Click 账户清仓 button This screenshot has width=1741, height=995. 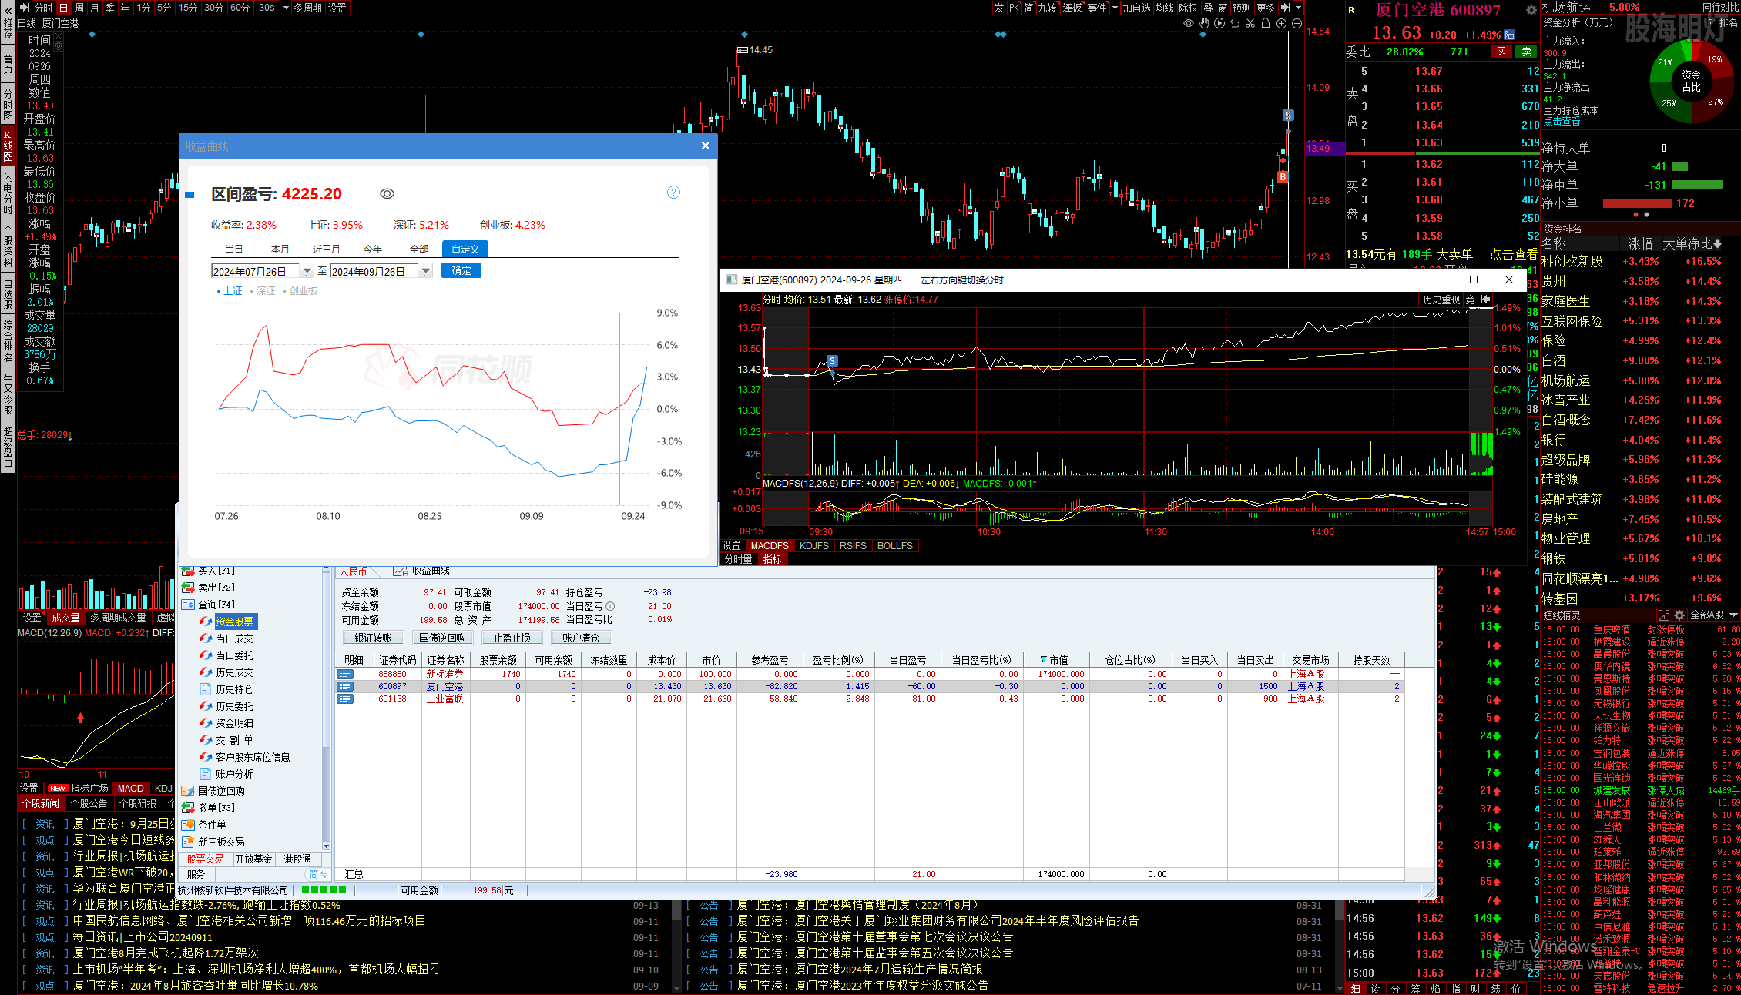tap(581, 638)
